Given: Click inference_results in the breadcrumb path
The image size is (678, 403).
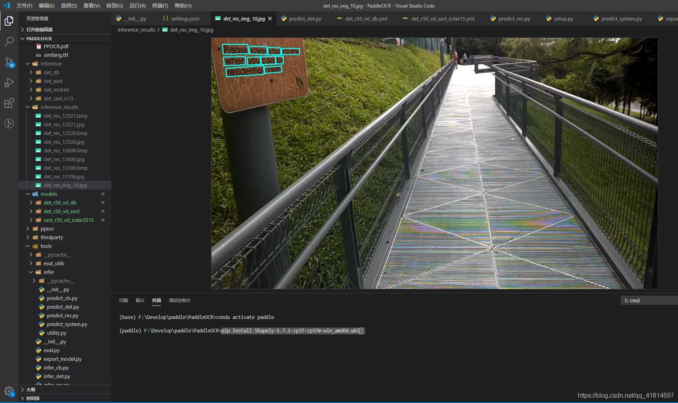Looking at the screenshot, I should tap(136, 30).
